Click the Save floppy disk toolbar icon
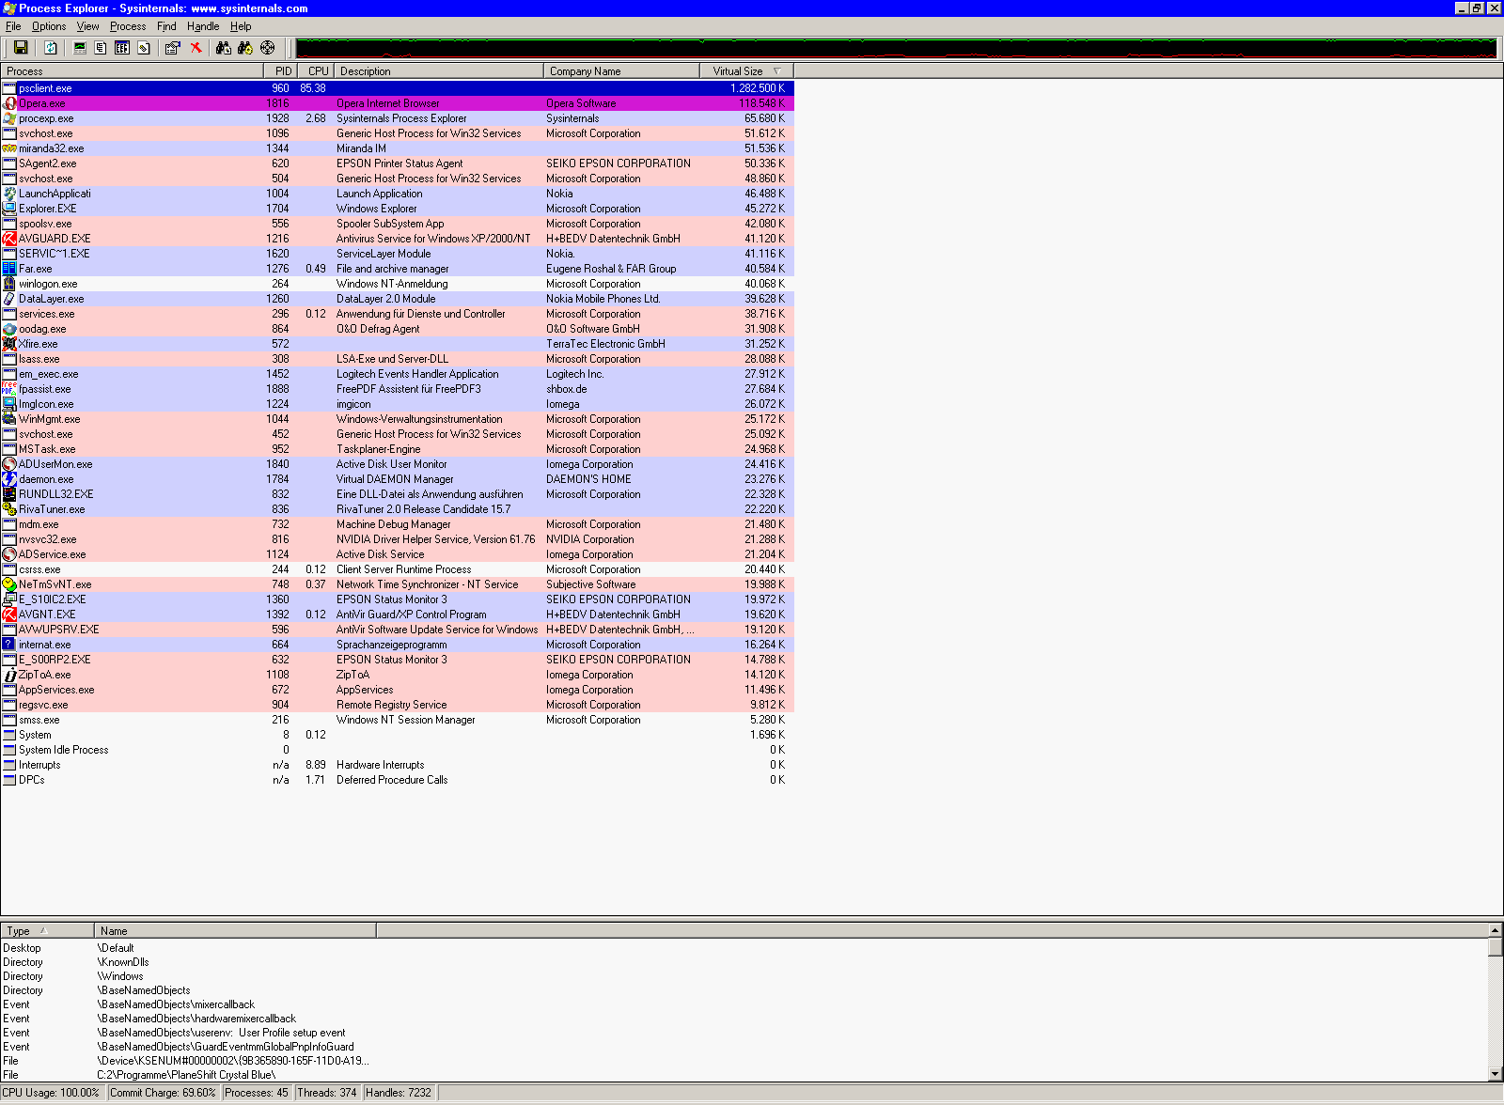 pos(20,48)
